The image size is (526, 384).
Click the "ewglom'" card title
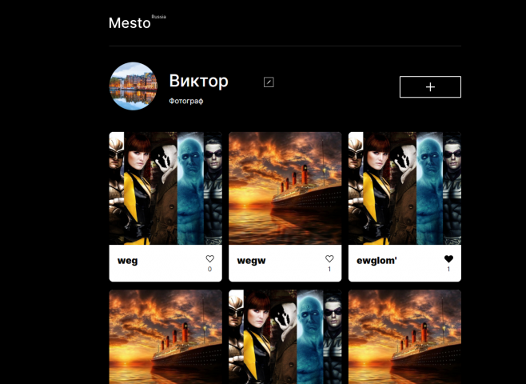pos(377,261)
